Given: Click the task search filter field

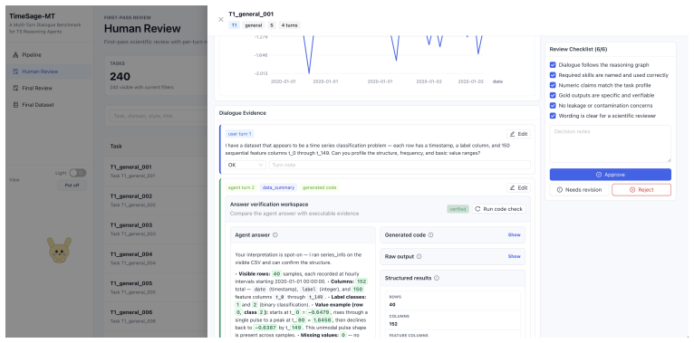Looking at the screenshot, I should [158, 116].
